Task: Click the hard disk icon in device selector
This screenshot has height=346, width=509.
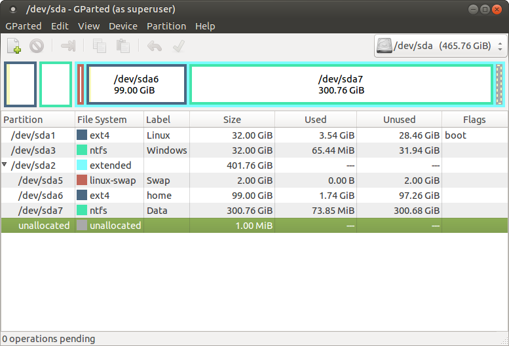Action: (385, 46)
